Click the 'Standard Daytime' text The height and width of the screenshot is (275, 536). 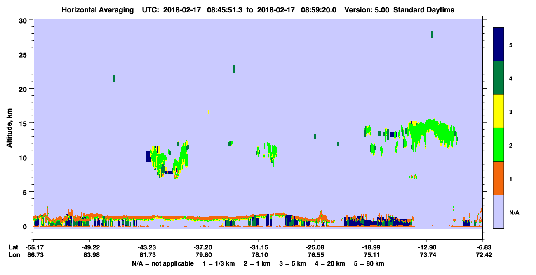(424, 10)
